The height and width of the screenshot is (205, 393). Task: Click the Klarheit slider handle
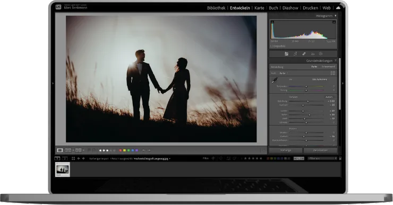click(x=304, y=137)
